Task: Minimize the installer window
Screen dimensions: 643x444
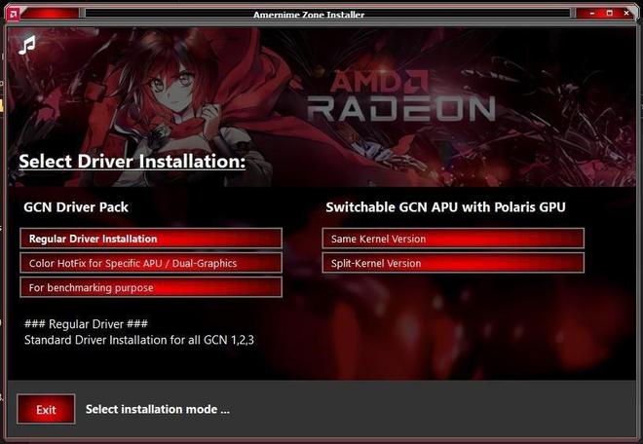Action: coord(592,14)
